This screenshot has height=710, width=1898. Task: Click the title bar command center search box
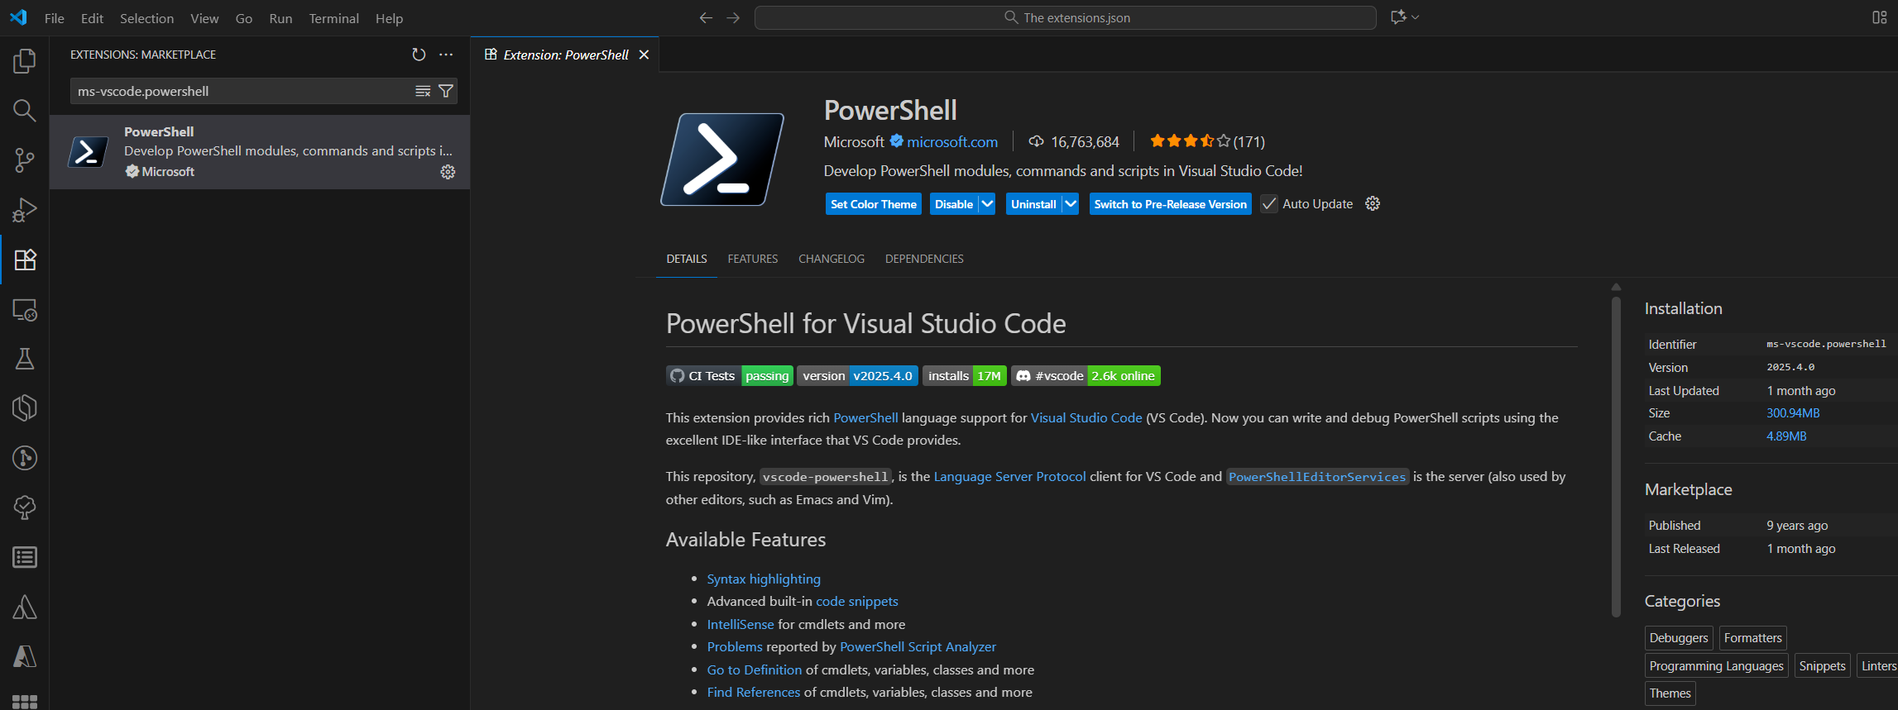click(x=1066, y=17)
